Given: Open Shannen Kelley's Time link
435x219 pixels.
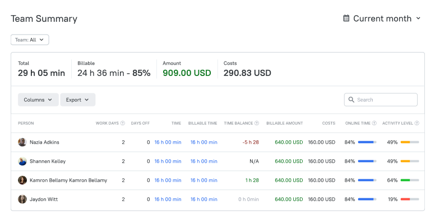Looking at the screenshot, I should (168, 161).
